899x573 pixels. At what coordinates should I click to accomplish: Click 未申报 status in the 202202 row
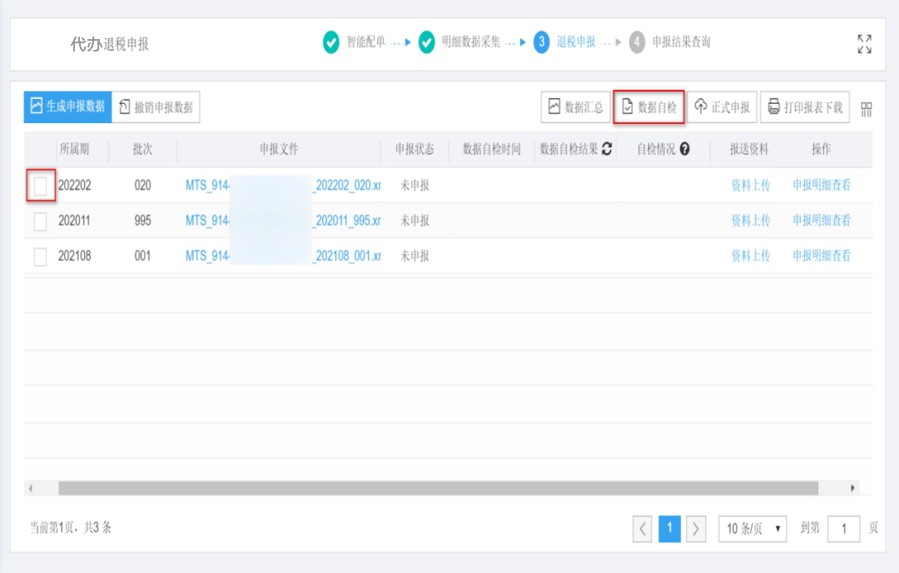click(x=415, y=185)
